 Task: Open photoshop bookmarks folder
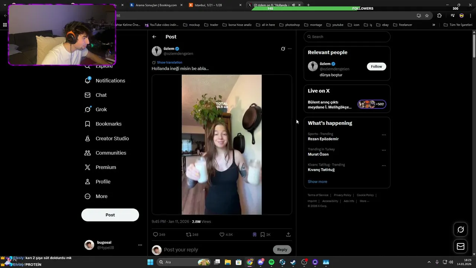pos(289,25)
